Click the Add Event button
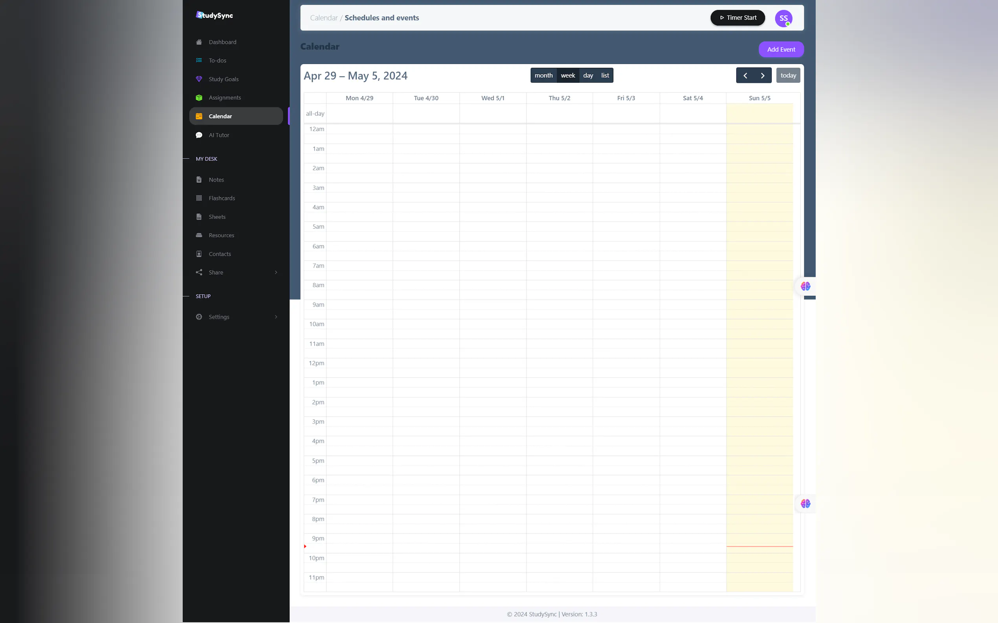Screen dimensions: 998x623 tap(781, 49)
